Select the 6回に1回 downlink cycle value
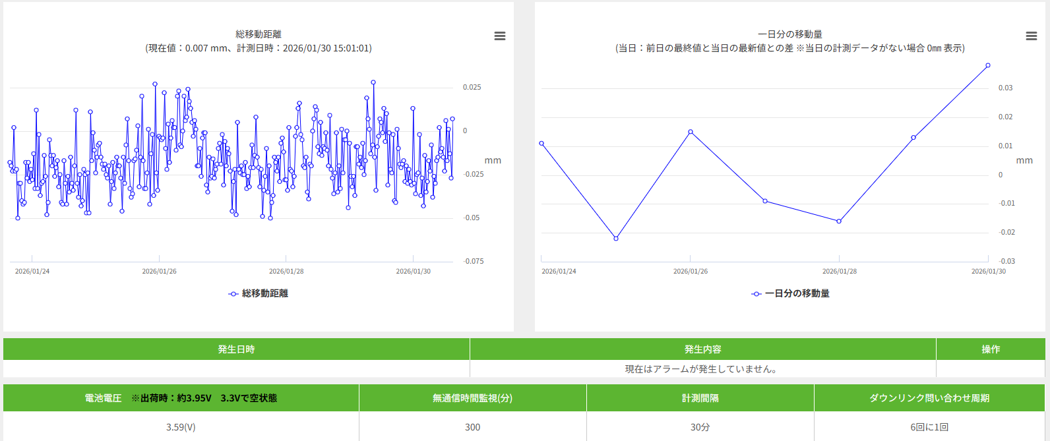Image resolution: width=1050 pixels, height=441 pixels. point(929,427)
